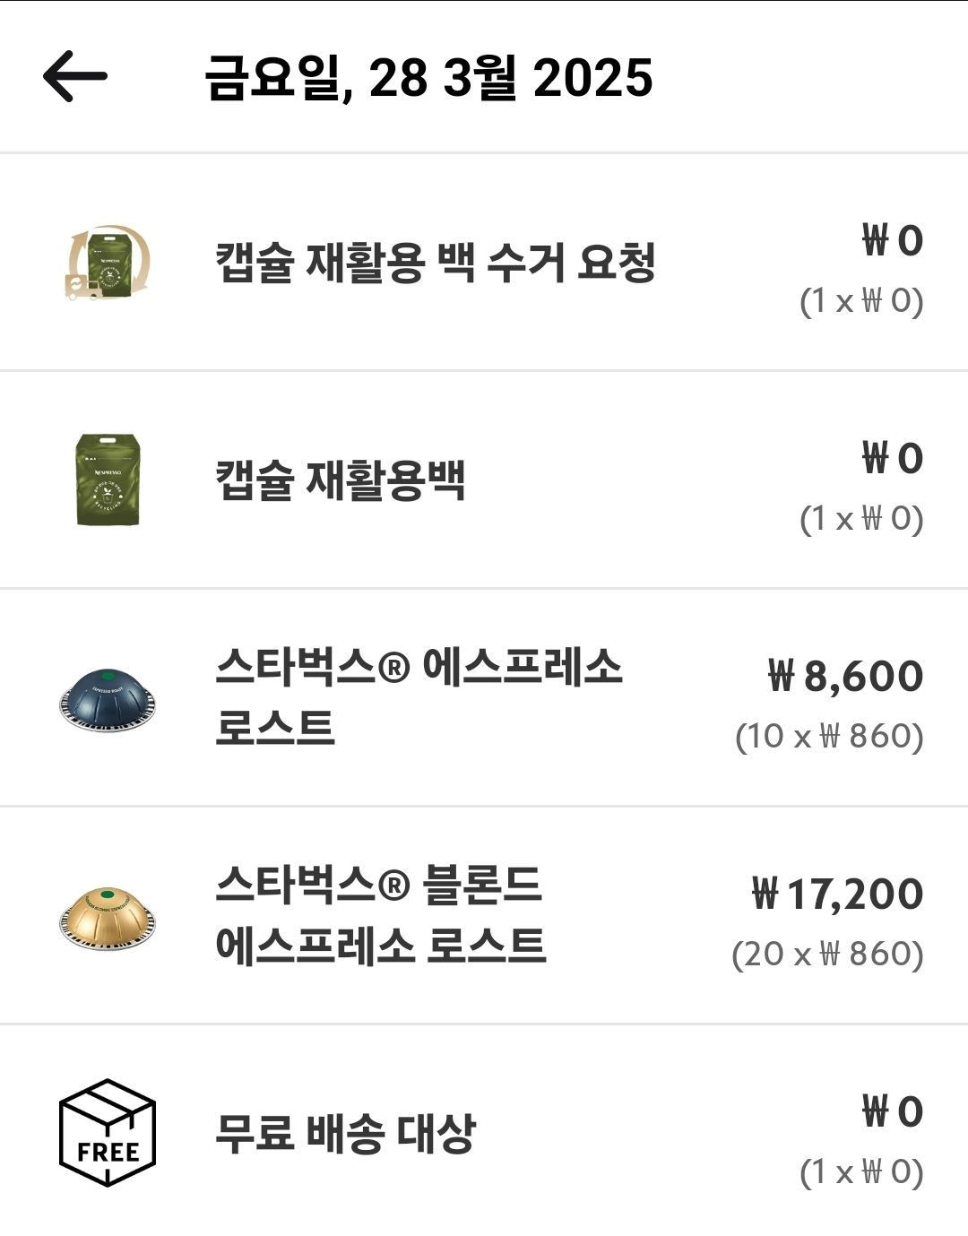Click the FREE shipping box icon

pos(108,1133)
